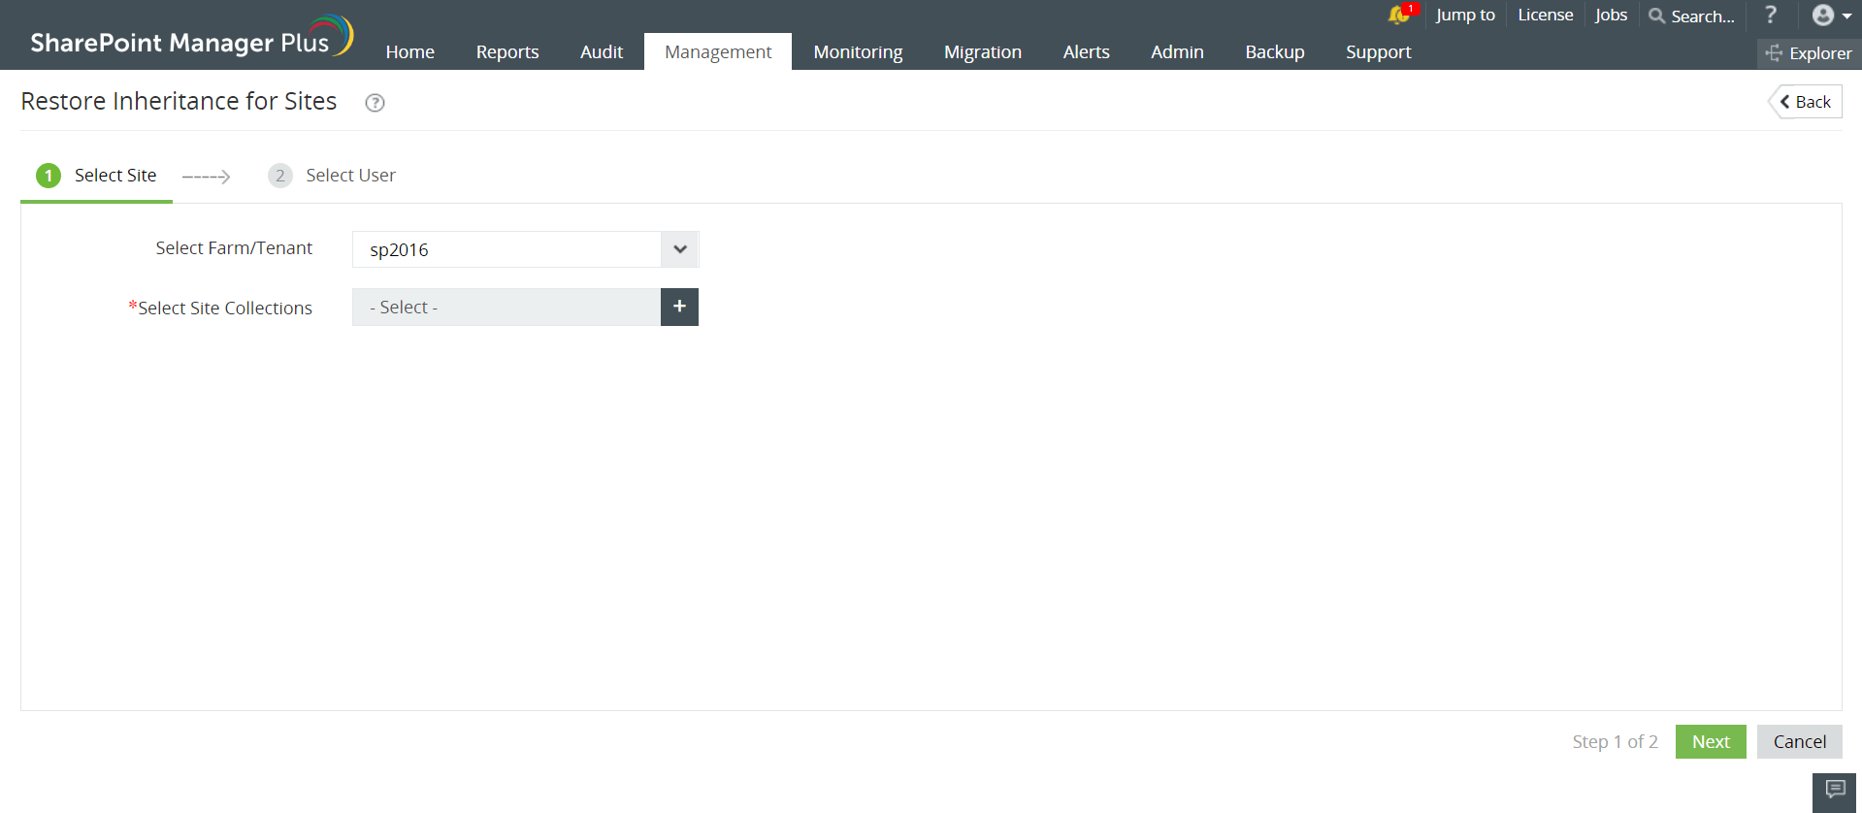Select the Management tab

click(x=718, y=51)
